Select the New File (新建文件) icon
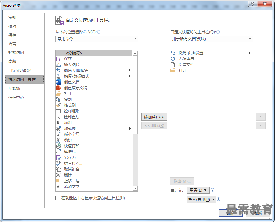 173,65
